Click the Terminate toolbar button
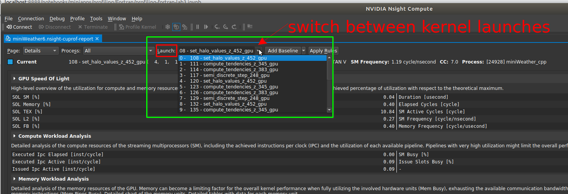568x194 pixels. (x=92, y=27)
